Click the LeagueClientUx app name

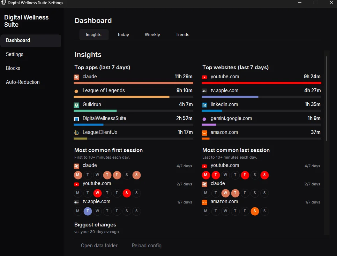point(100,133)
